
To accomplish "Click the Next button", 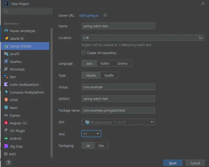I will pos(173,163).
